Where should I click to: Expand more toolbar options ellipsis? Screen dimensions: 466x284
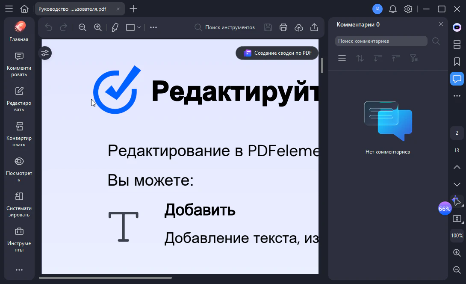click(153, 27)
